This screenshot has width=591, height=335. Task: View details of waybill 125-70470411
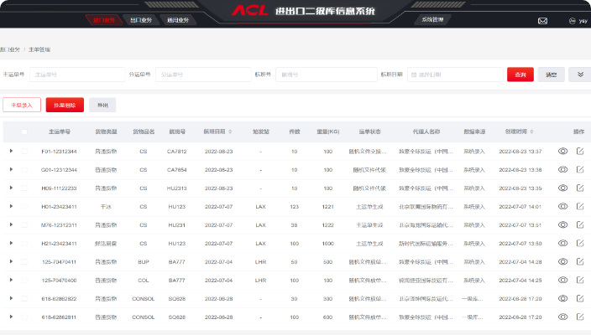(x=562, y=261)
